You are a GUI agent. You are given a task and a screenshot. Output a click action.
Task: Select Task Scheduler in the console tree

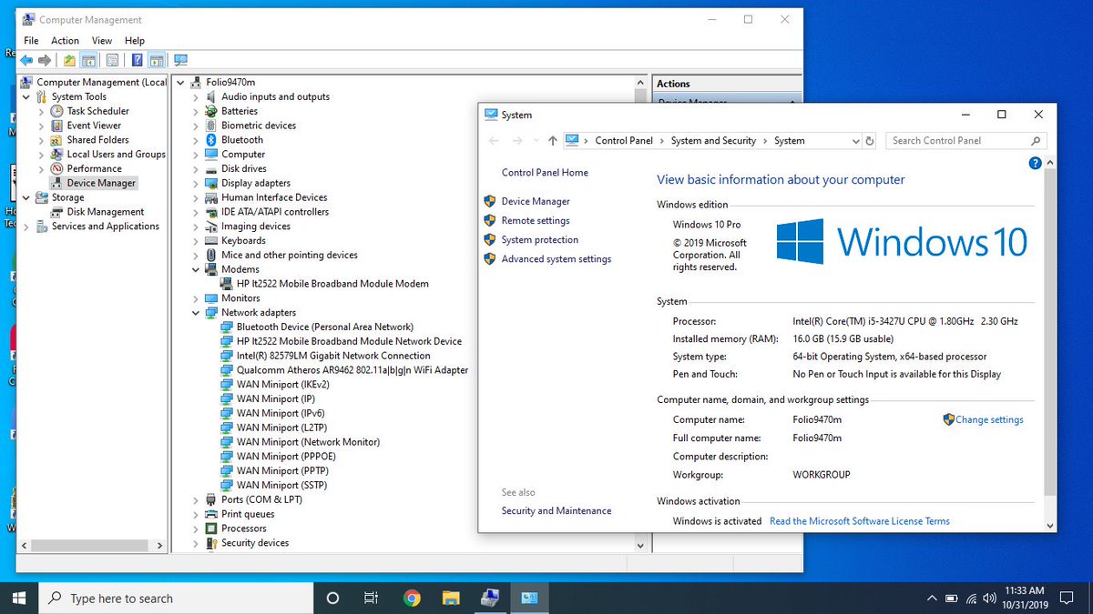[97, 111]
